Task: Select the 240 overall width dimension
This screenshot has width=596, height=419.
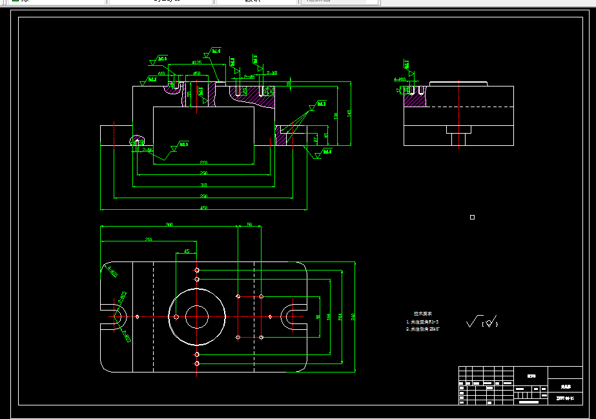Action: pos(353,317)
